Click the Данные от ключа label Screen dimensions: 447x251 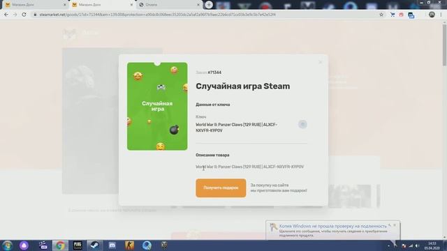pyautogui.click(x=212, y=105)
